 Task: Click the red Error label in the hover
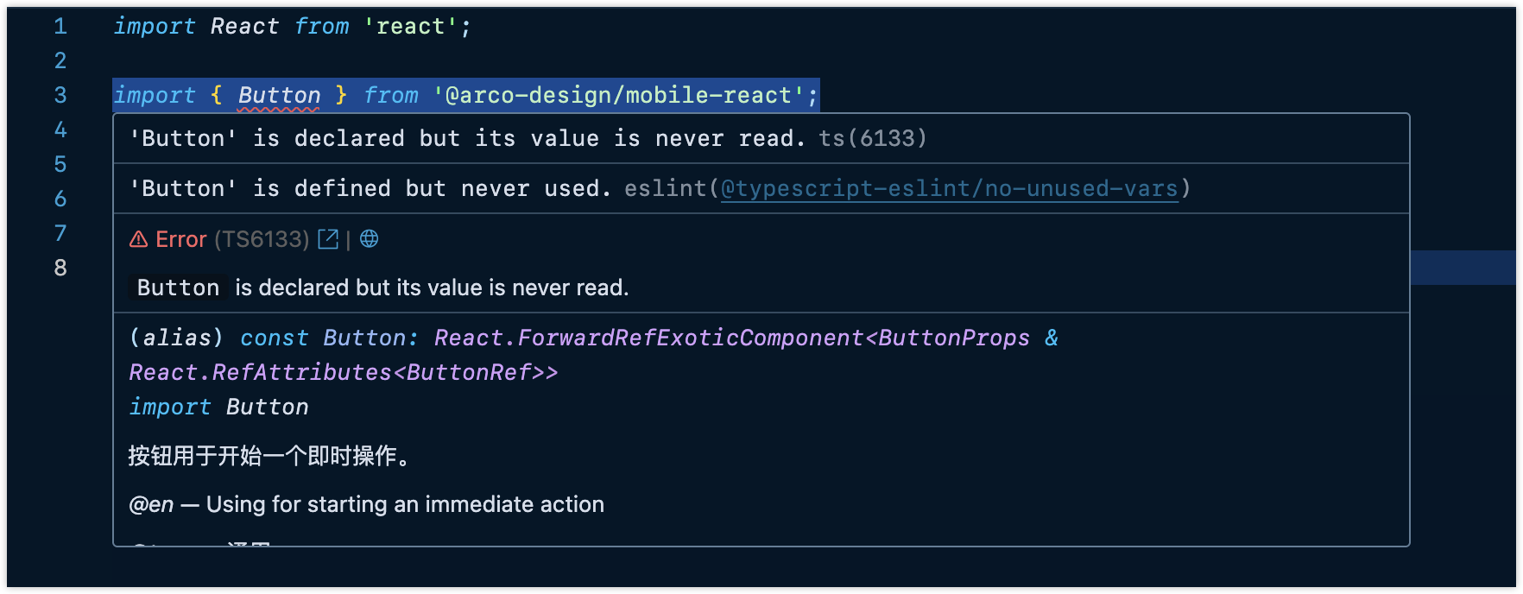pos(181,239)
